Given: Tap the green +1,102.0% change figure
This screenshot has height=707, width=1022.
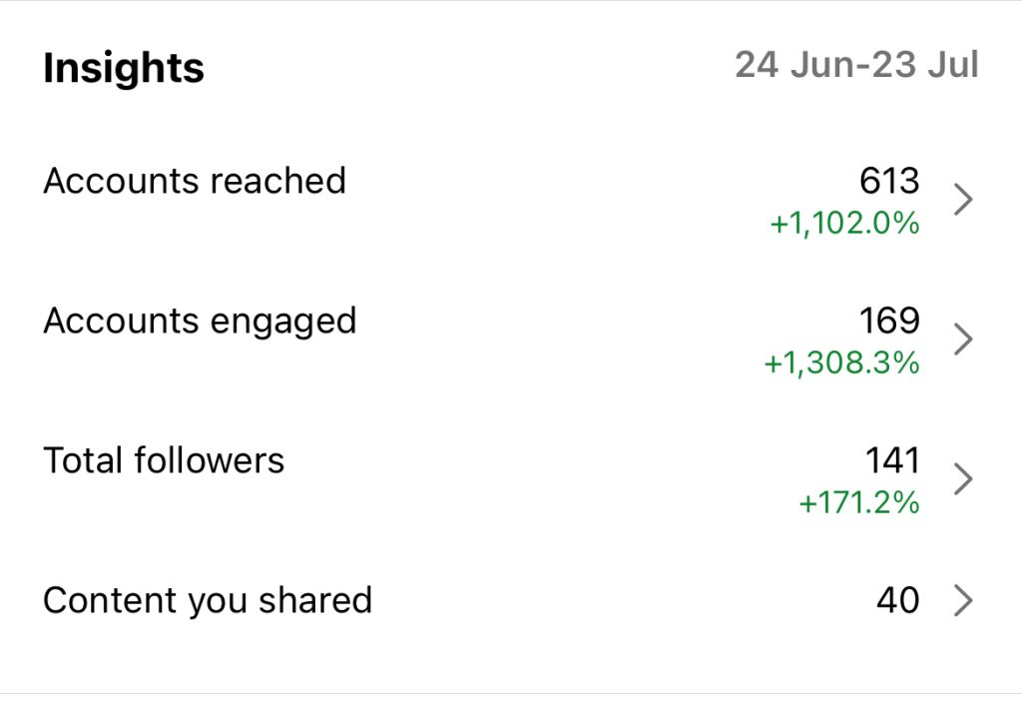Looking at the screenshot, I should (844, 224).
